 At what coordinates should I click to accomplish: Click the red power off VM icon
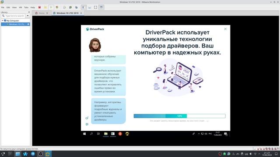pyautogui.click(x=39, y=7)
